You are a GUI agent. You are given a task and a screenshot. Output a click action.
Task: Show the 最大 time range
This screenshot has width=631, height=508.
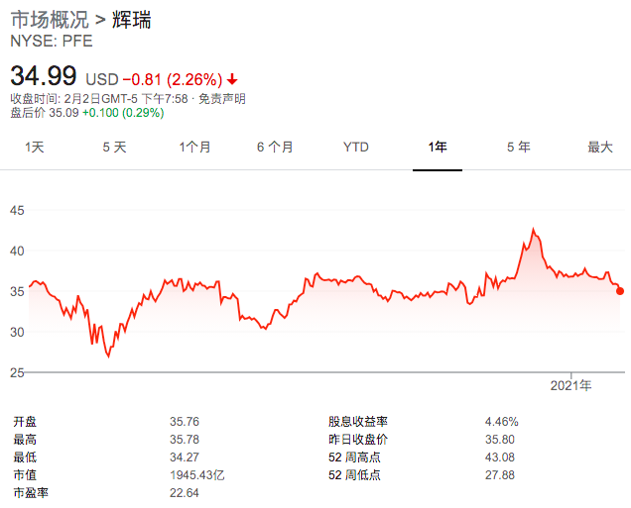[x=600, y=147]
